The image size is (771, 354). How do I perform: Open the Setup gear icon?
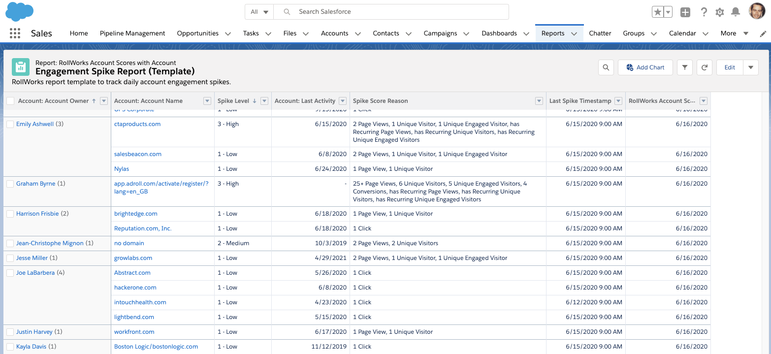(x=720, y=12)
